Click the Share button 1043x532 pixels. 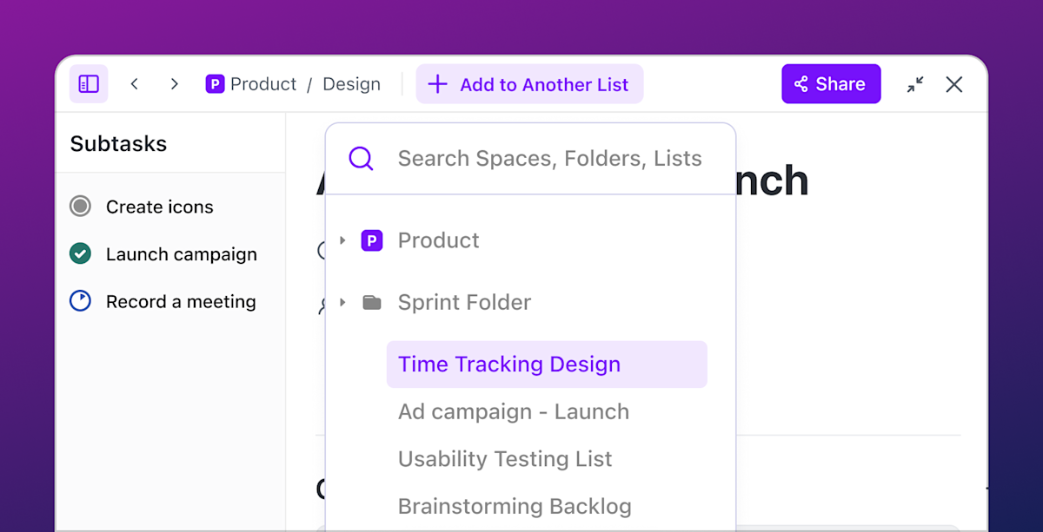(x=831, y=83)
